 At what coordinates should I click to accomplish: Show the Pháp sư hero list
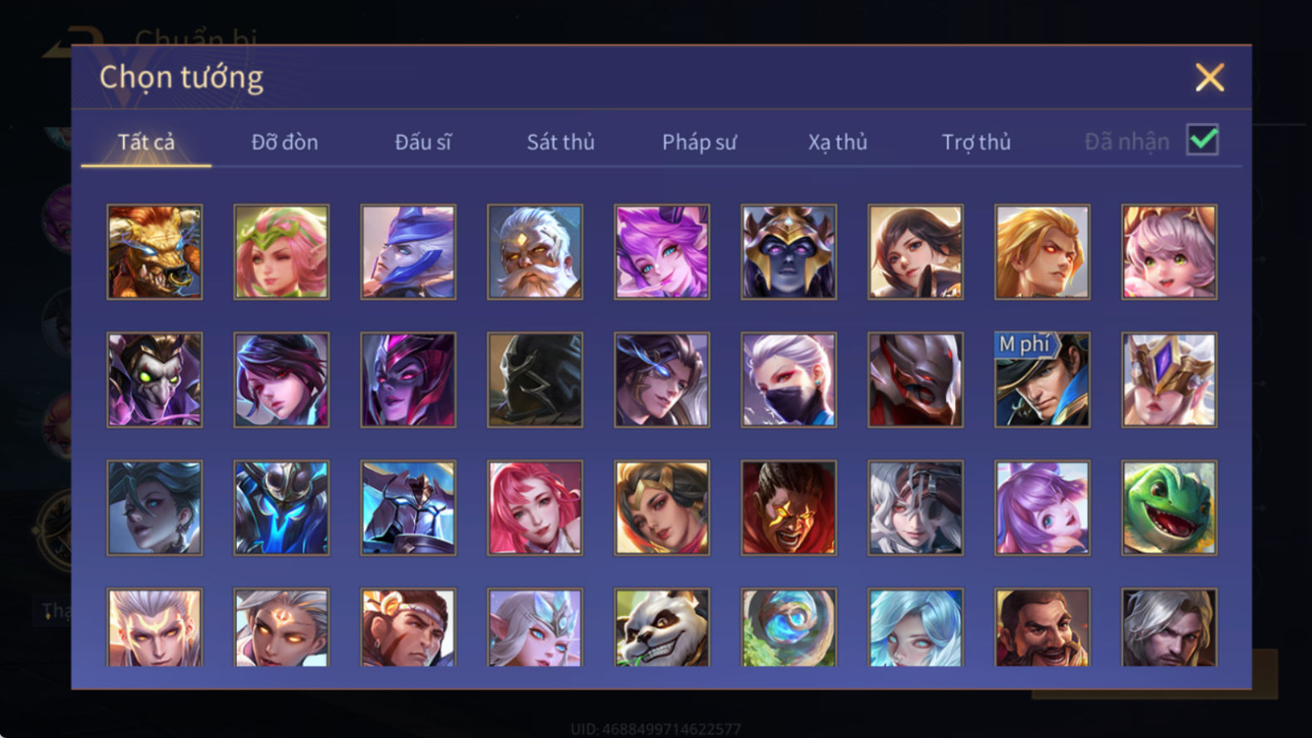tap(699, 142)
